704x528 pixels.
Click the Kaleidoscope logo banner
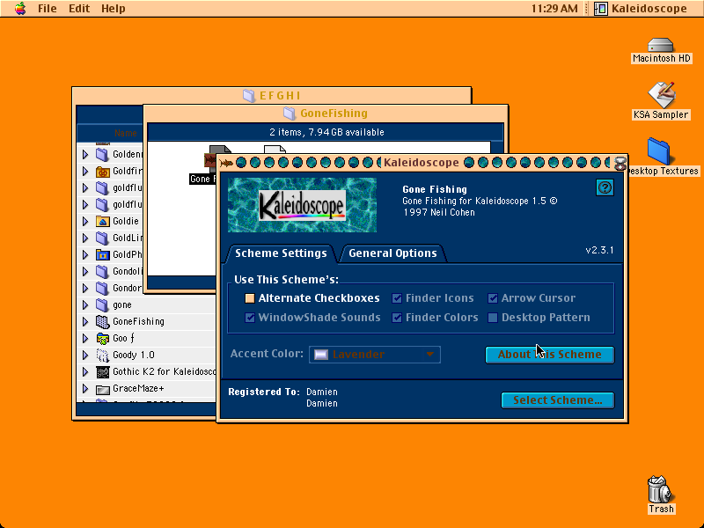coord(302,205)
